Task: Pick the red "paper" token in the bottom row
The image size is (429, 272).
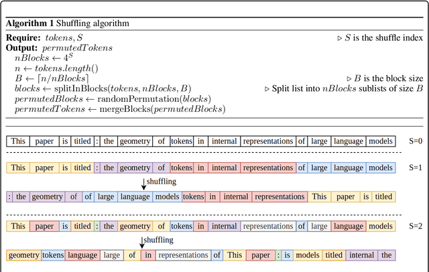Action: point(261,255)
